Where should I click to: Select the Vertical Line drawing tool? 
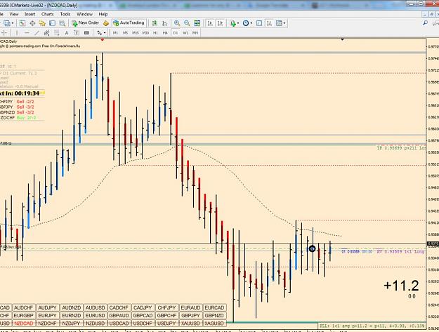tap(17, 33)
